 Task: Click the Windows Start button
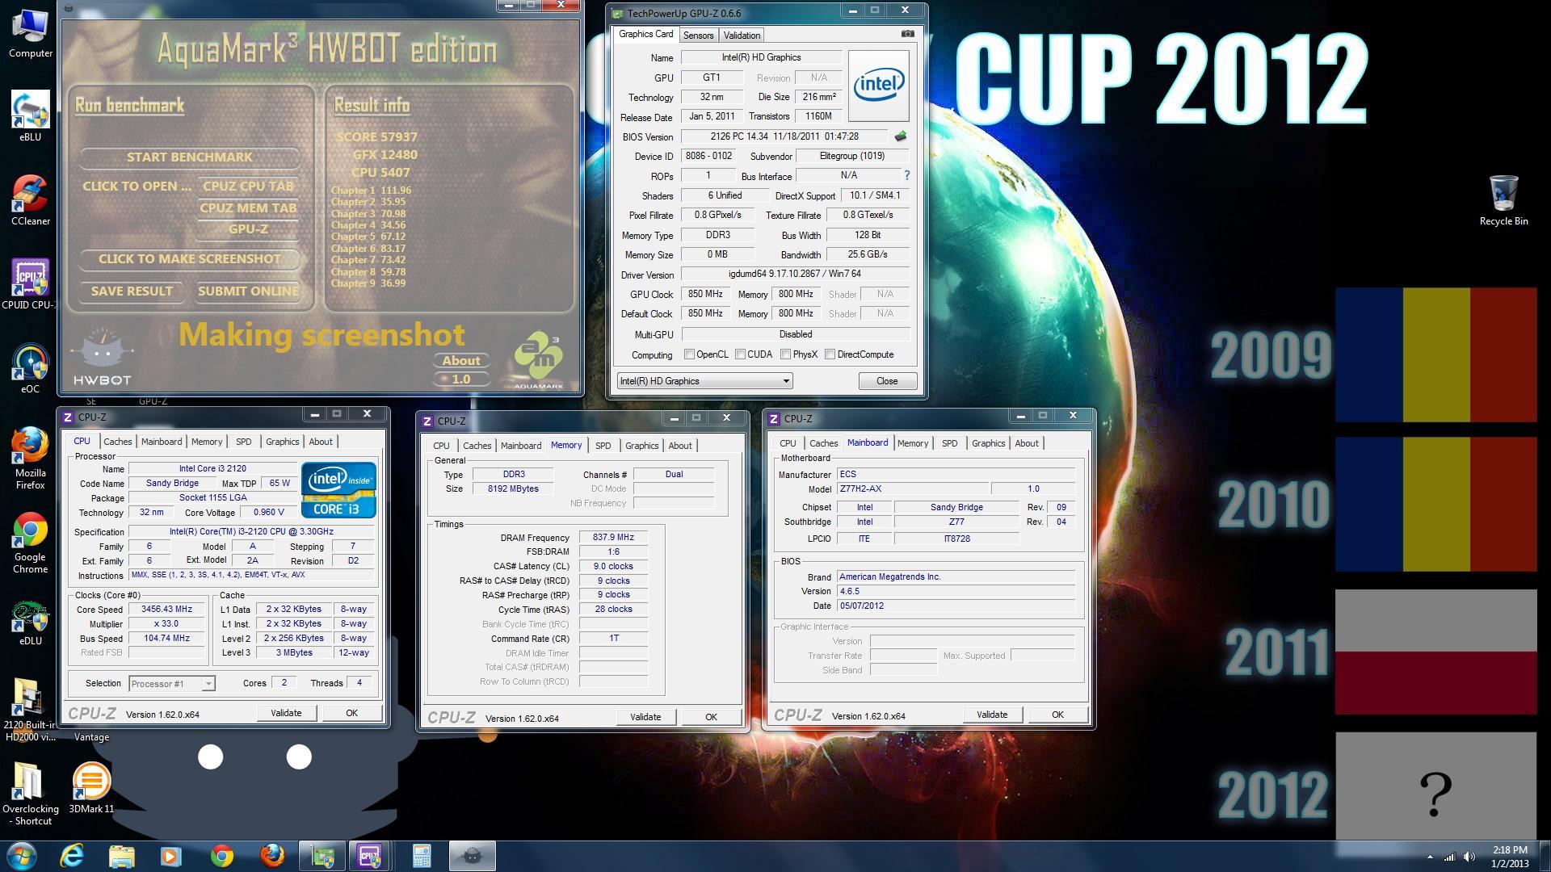(21, 856)
